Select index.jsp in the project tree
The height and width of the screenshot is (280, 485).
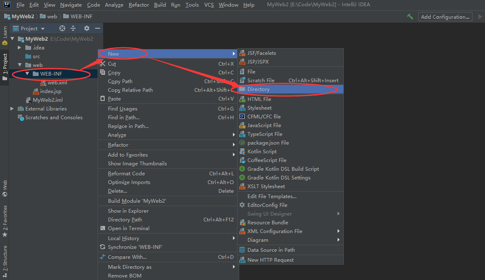(47, 91)
